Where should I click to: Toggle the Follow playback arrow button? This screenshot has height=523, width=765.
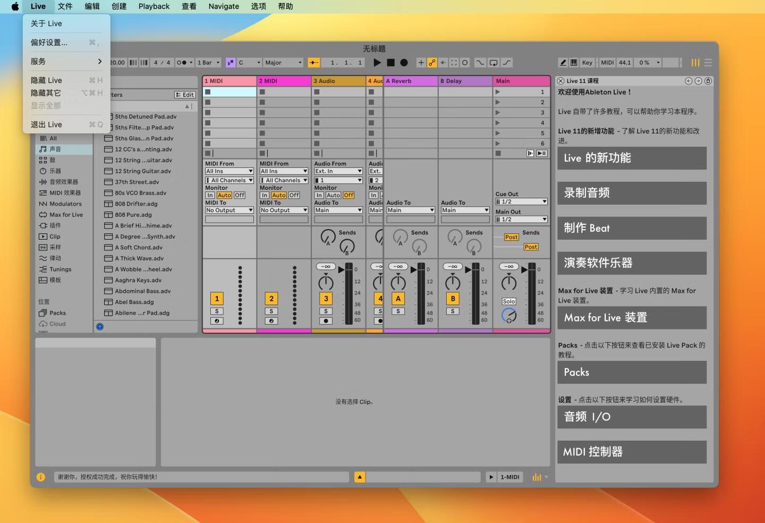[x=314, y=63]
